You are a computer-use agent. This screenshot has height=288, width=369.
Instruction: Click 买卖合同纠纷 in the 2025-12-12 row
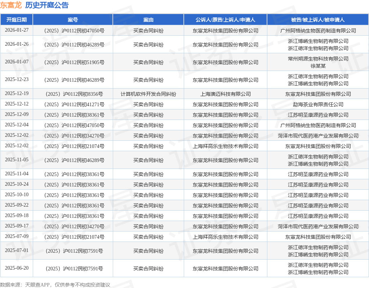pyautogui.click(x=148, y=104)
